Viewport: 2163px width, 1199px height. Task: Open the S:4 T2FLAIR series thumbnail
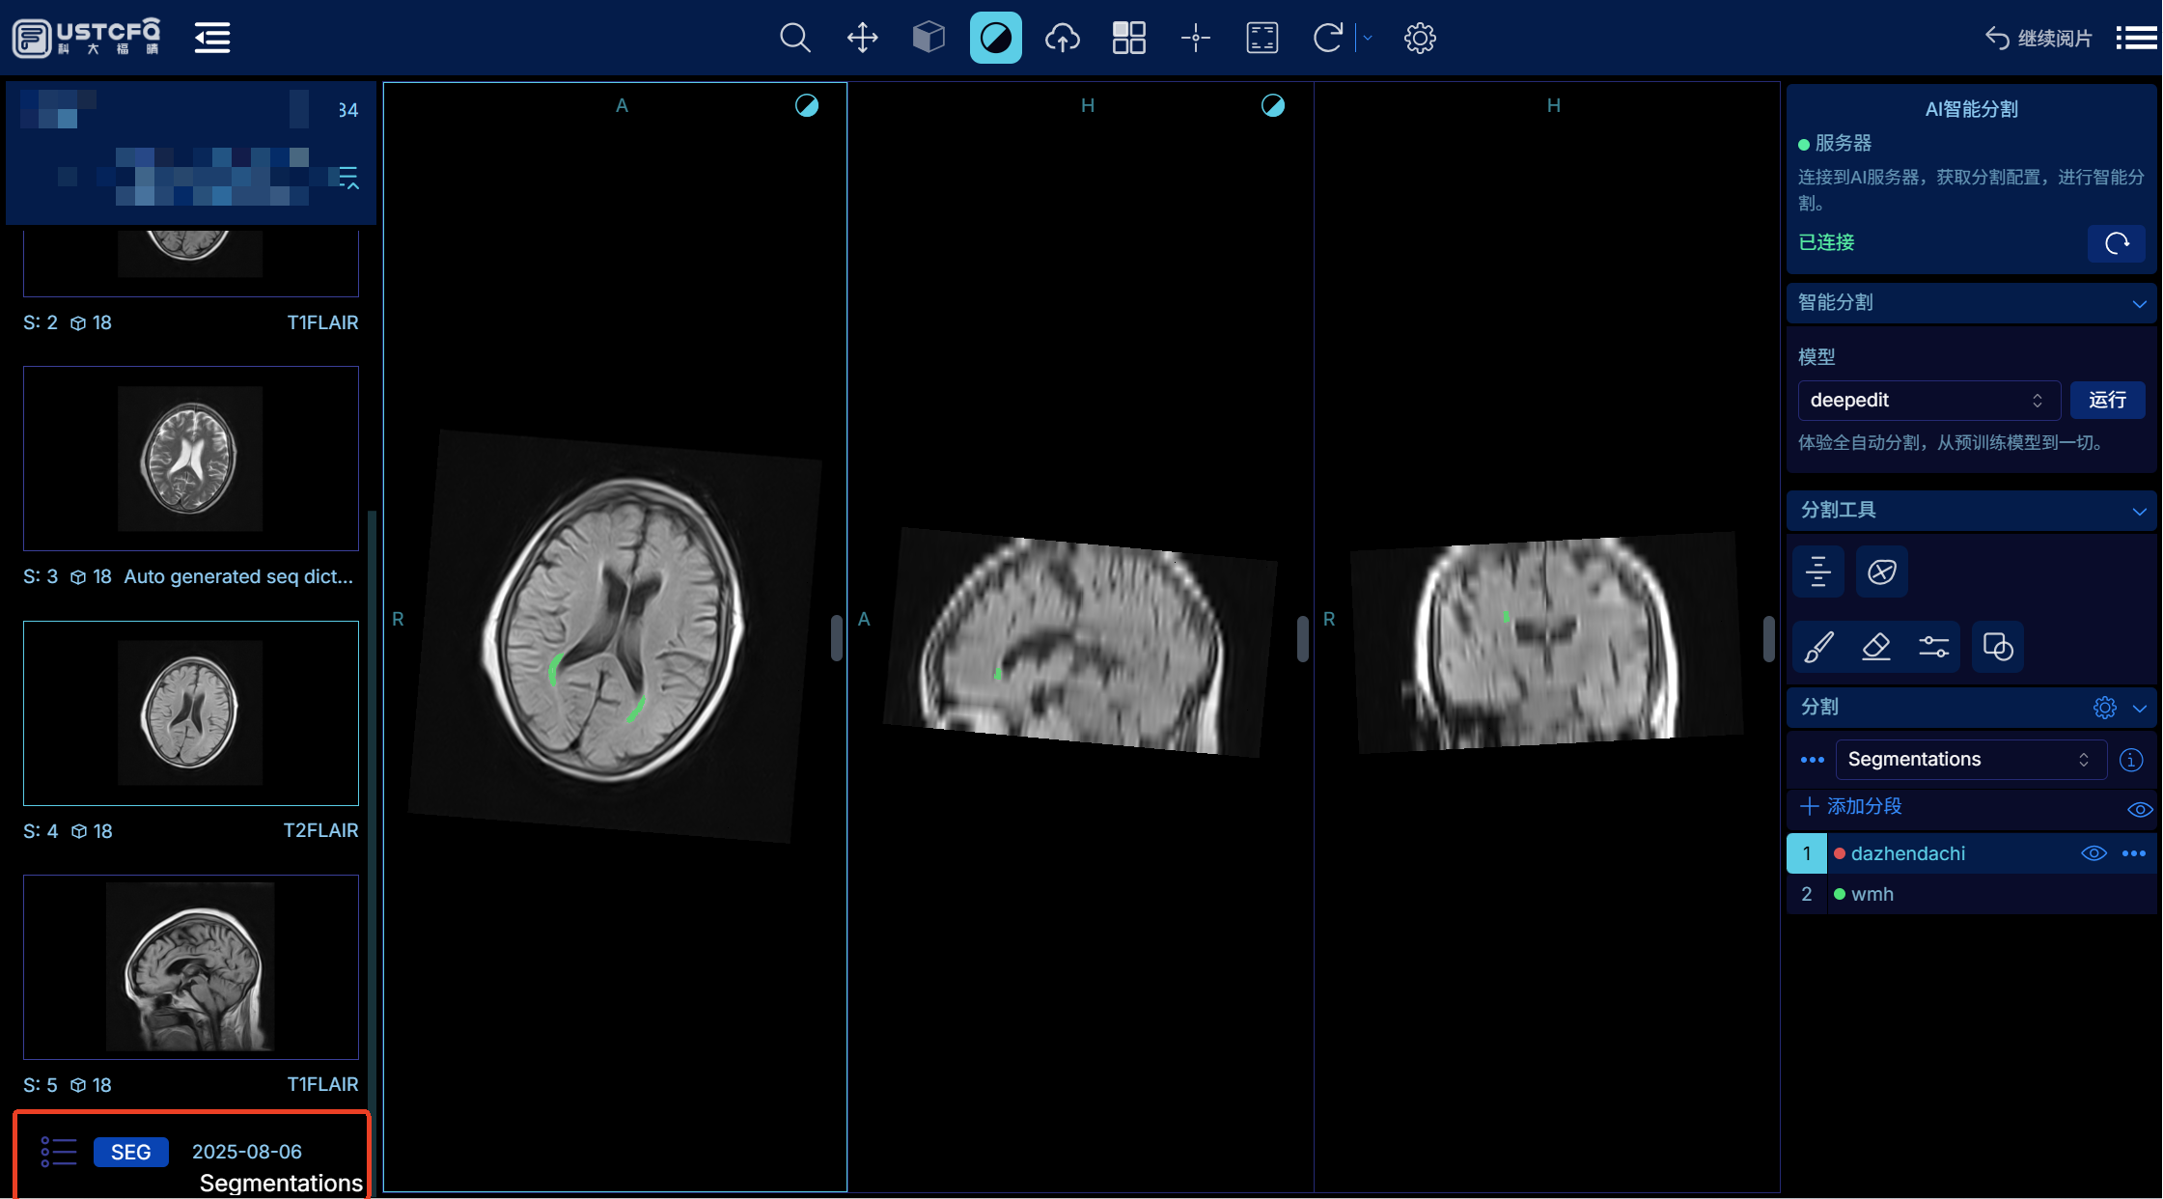(x=191, y=712)
